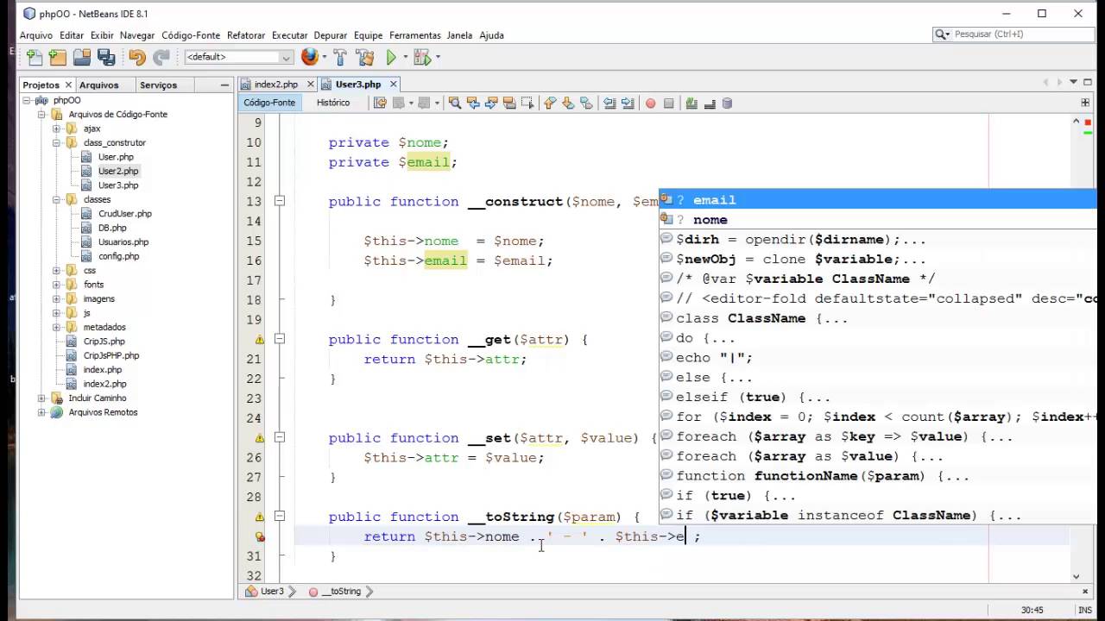Screen dimensions: 1105x621
Task: Switch to the index2.php editor tab
Action: tap(276, 85)
